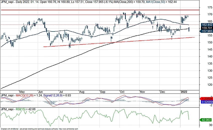Click the Dec label on time axis
Image resolution: width=213 pixels, height=130 pixels.
[x=162, y=92]
